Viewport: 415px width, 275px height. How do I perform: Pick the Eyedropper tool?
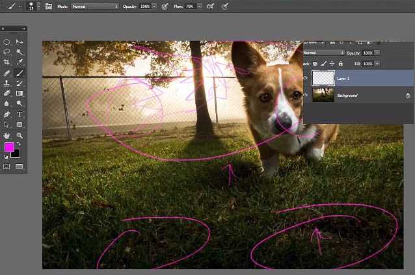[x=20, y=62]
